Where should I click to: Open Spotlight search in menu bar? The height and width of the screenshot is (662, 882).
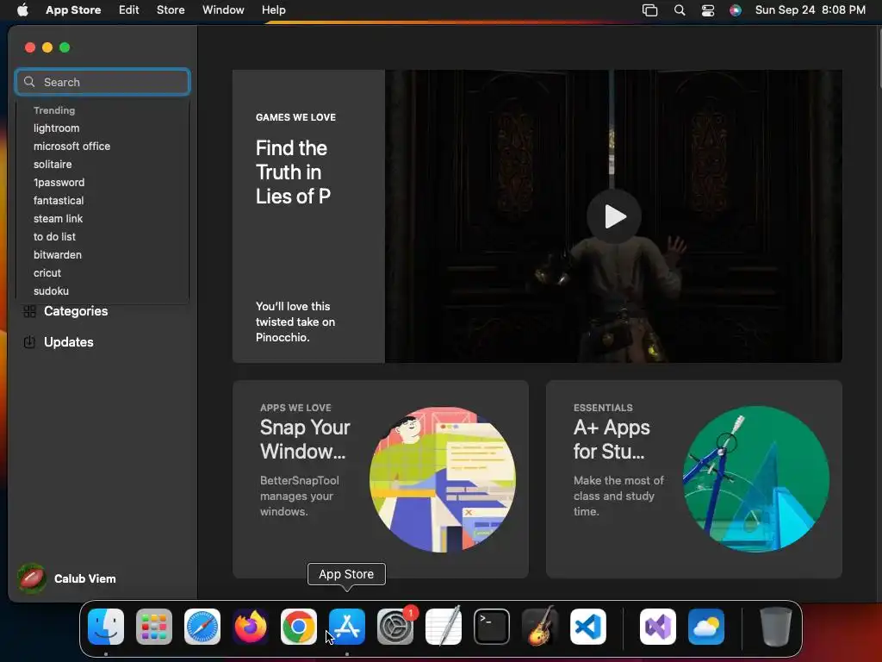pyautogui.click(x=680, y=10)
